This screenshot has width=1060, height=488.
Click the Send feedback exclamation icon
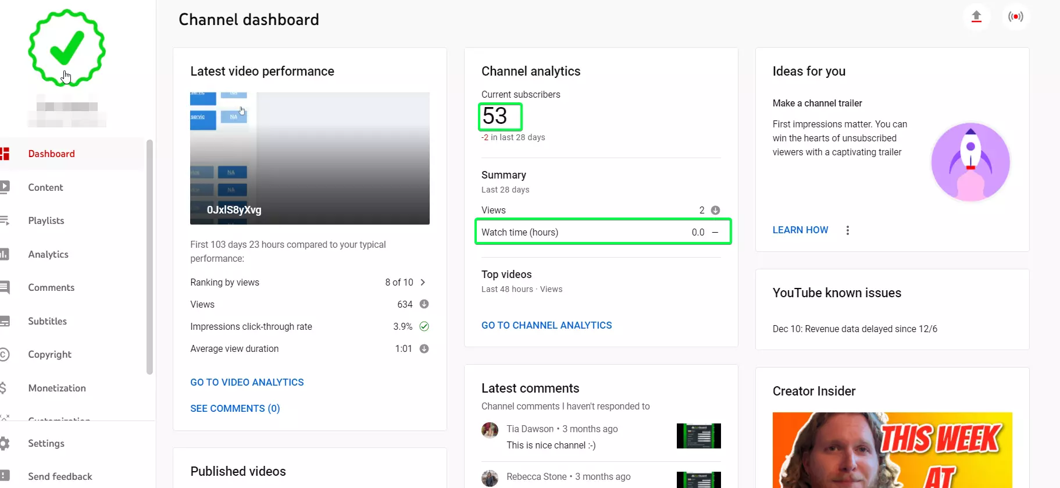point(5,476)
